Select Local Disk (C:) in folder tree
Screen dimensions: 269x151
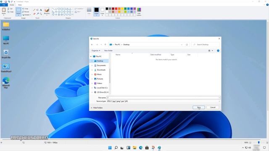102,88
